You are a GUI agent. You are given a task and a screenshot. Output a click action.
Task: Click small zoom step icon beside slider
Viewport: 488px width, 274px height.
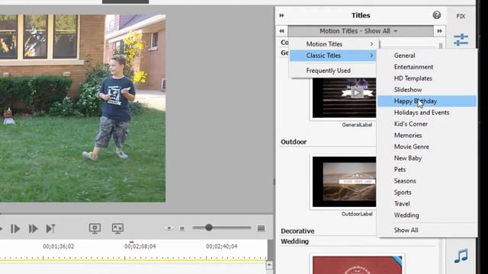coord(182,228)
